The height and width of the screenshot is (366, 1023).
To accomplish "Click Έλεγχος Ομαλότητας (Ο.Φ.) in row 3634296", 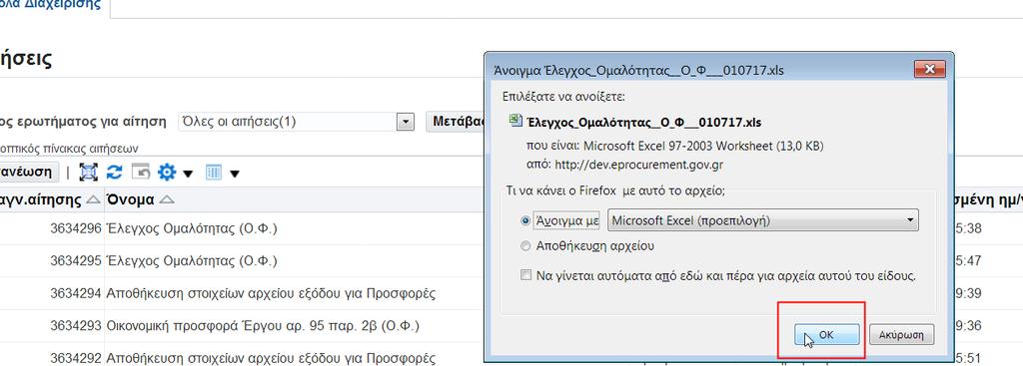I will [x=192, y=229].
